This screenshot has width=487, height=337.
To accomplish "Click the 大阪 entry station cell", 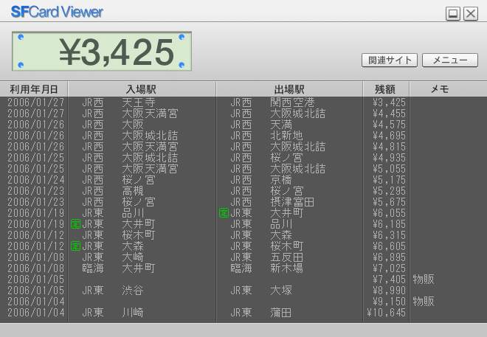I will point(133,125).
